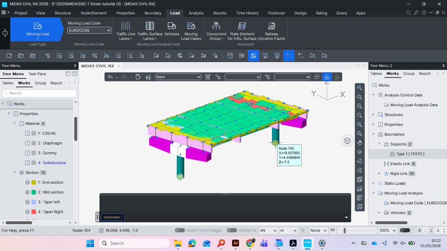The image size is (447, 251).
Task: Open the Base stage dropdown
Action: pyautogui.click(x=178, y=77)
